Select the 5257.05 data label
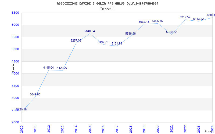Viewport: 215px width, 134px height. click(76, 41)
